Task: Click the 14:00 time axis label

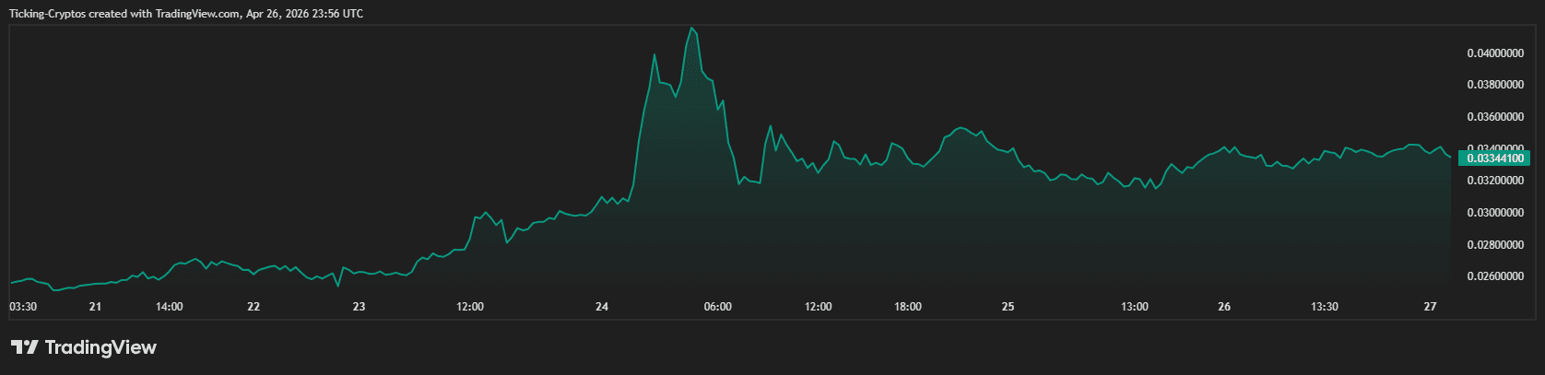Action: (x=170, y=307)
